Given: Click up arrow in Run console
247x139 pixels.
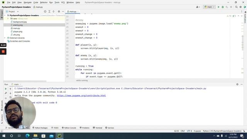Looking at the screenshot, I should pyautogui.click(x=10, y=89).
